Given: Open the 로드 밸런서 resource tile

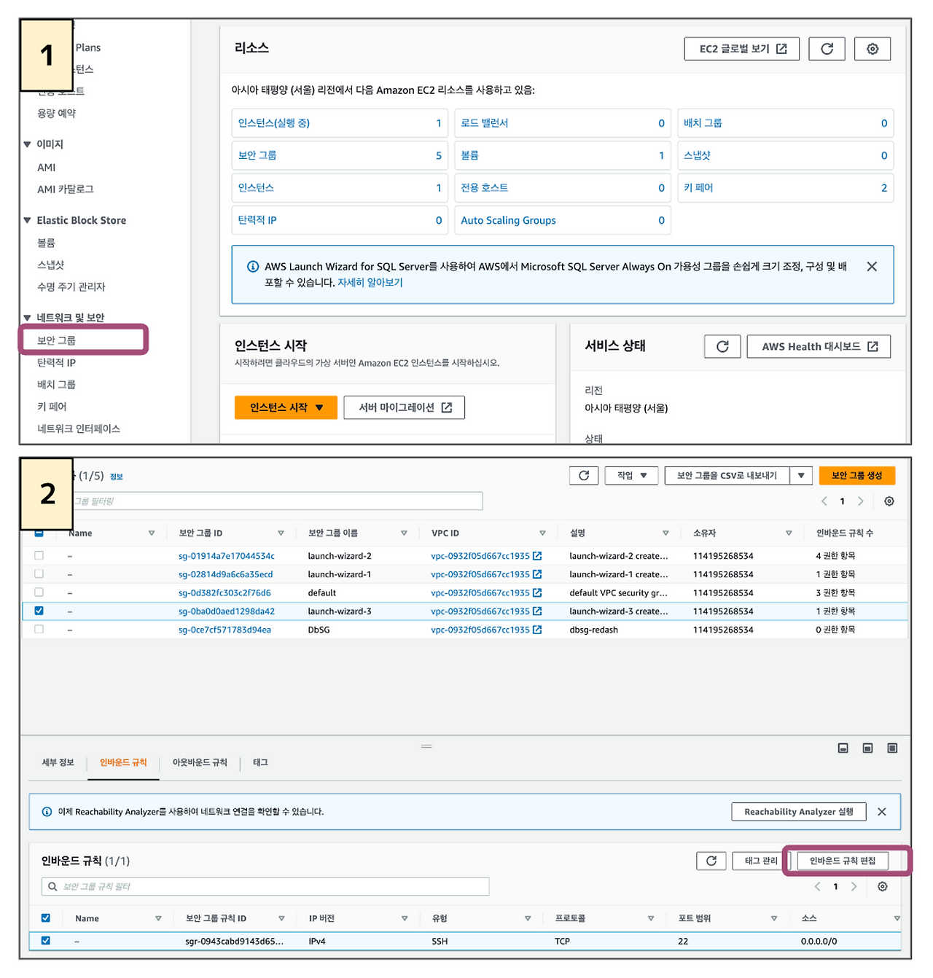Looking at the screenshot, I should pos(563,123).
